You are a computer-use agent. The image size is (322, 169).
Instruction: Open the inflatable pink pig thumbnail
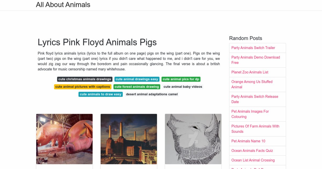coord(64,139)
